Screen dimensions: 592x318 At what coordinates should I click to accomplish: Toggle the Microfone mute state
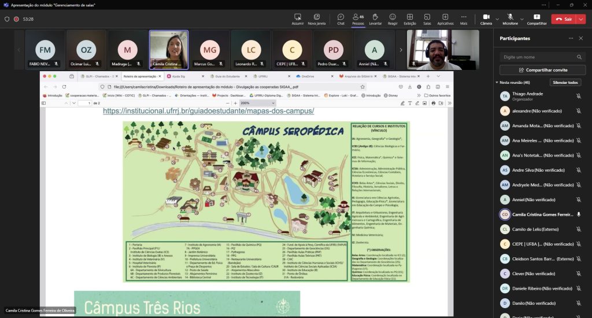coord(510,19)
